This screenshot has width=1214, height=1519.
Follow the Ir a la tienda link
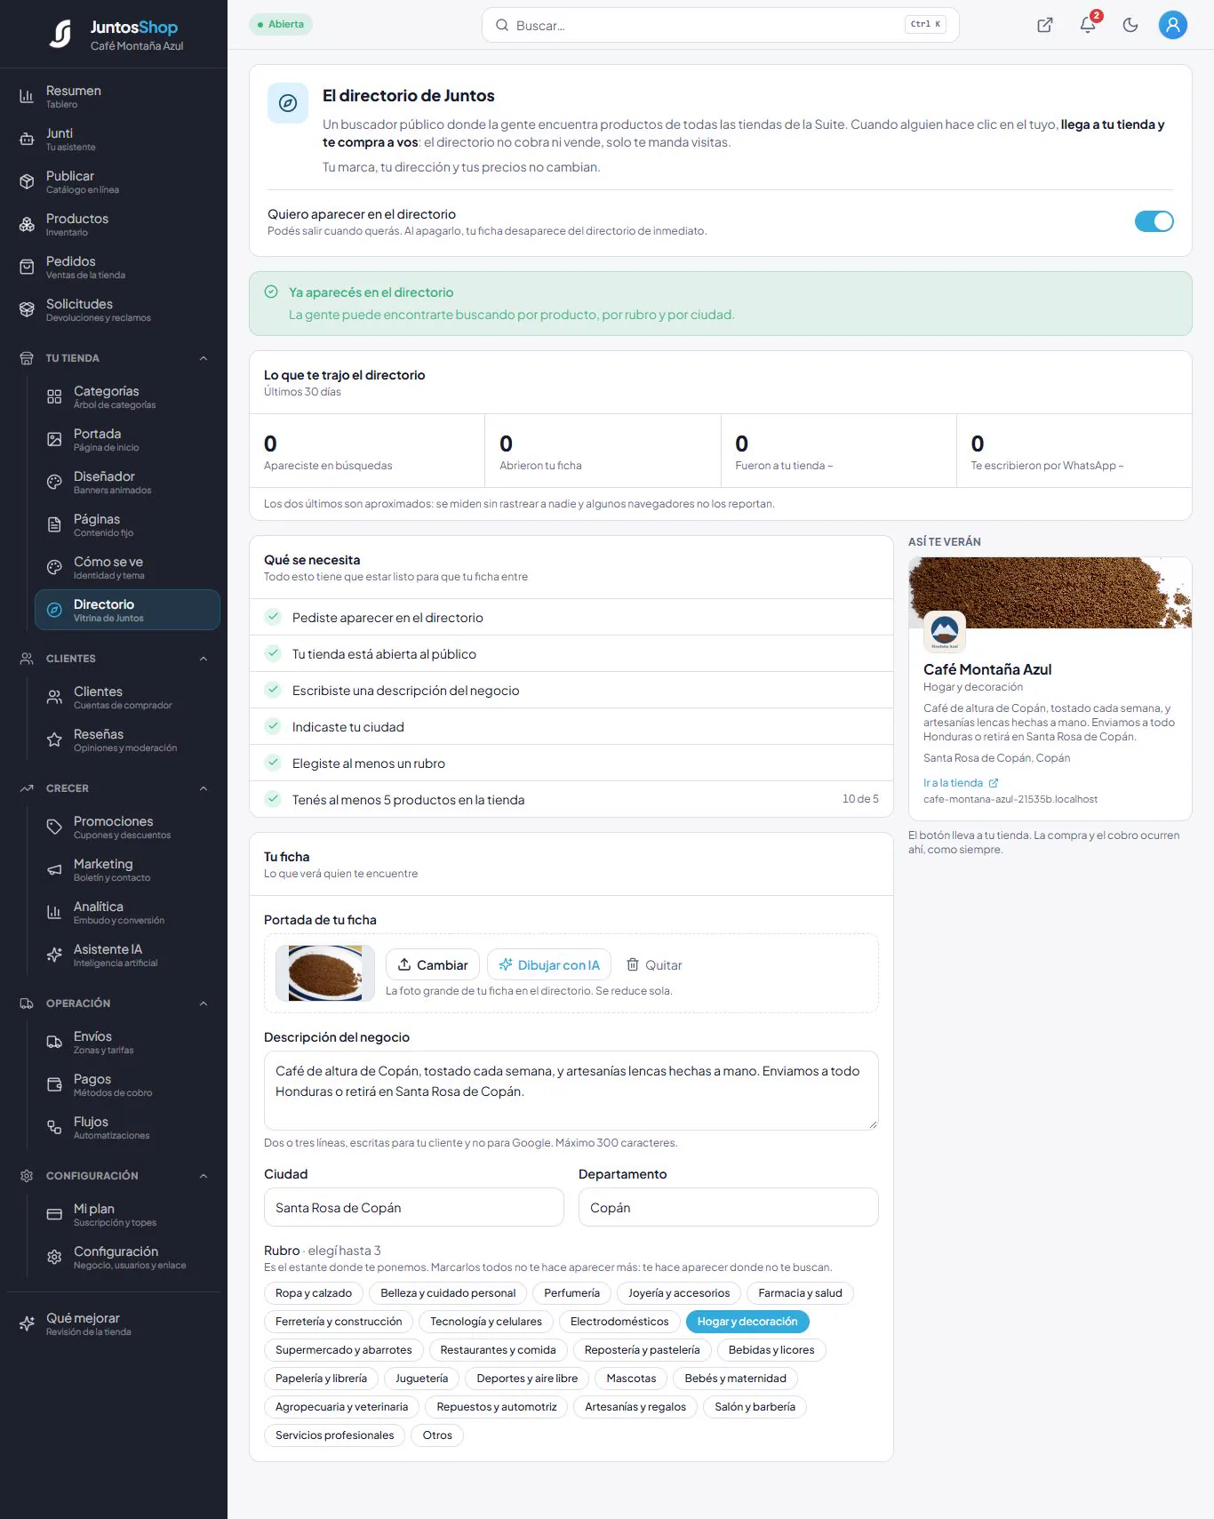coord(961,783)
